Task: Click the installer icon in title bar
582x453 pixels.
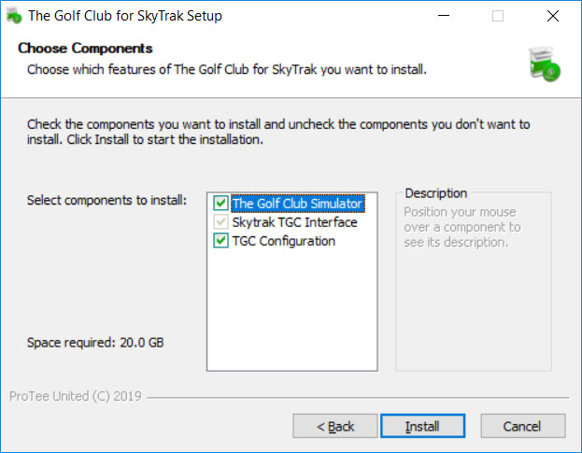Action: [x=14, y=16]
